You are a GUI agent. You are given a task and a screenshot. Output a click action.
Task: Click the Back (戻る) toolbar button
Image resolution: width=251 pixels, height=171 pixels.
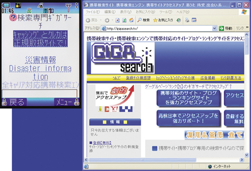(x=92, y=20)
